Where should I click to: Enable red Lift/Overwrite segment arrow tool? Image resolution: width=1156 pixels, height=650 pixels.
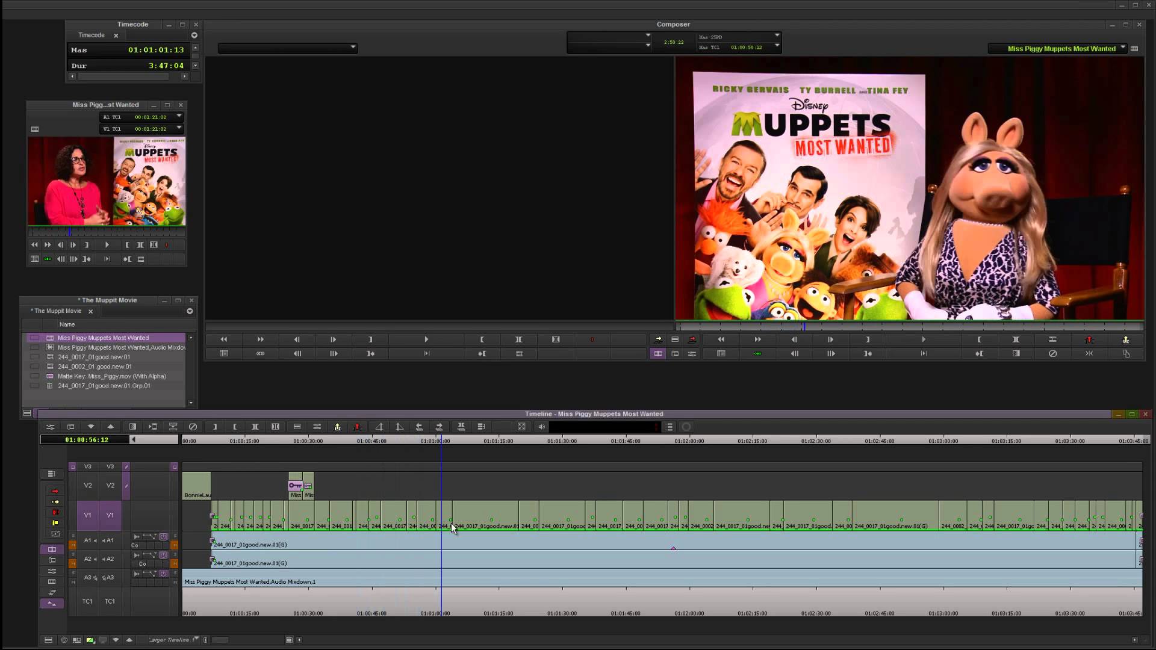click(55, 491)
